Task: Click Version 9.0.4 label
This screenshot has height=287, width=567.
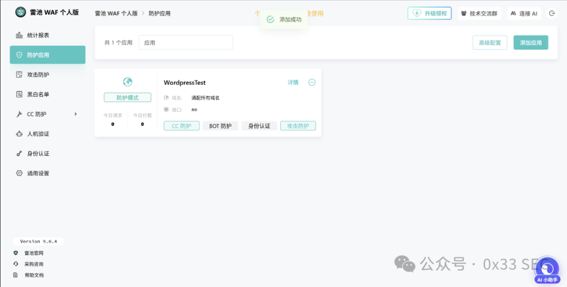Action: 38,241
